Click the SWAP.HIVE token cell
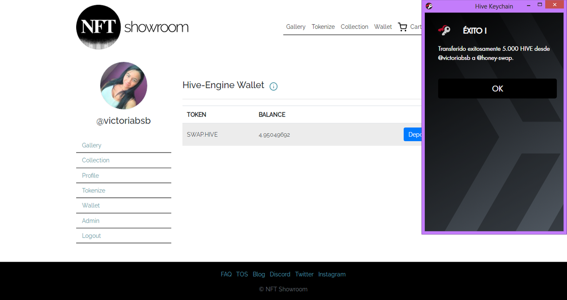This screenshot has height=300, width=567. point(202,135)
